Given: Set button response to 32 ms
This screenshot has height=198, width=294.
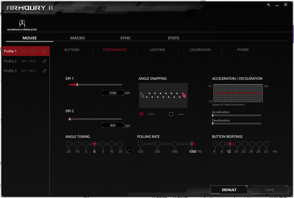Looking at the screenshot, I should coord(266,144).
